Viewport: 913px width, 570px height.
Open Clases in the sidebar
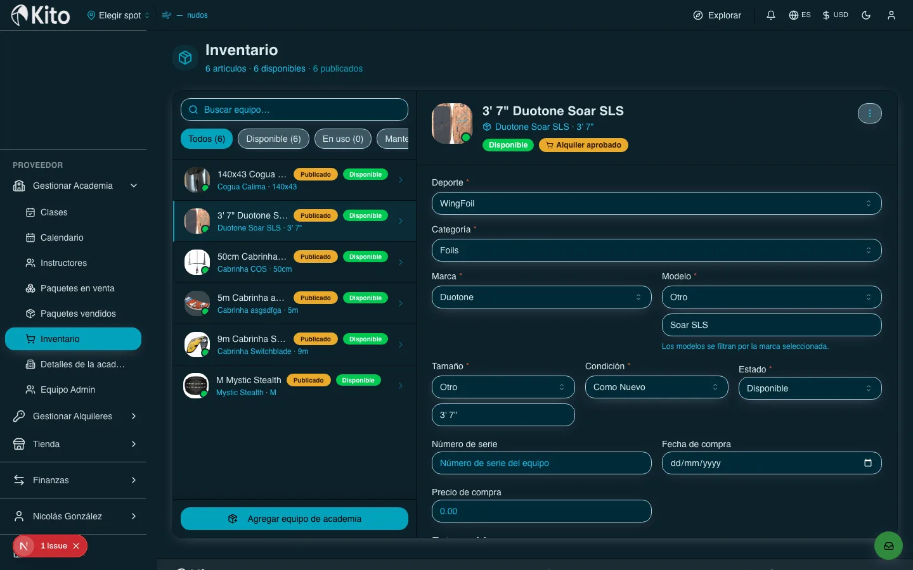pyautogui.click(x=54, y=212)
